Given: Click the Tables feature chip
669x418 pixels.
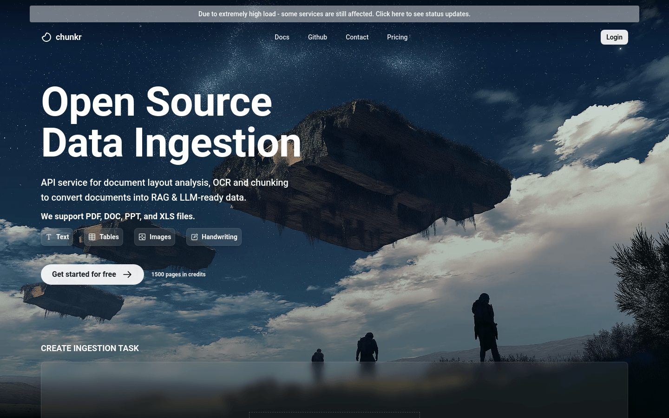Looking at the screenshot, I should 104,237.
